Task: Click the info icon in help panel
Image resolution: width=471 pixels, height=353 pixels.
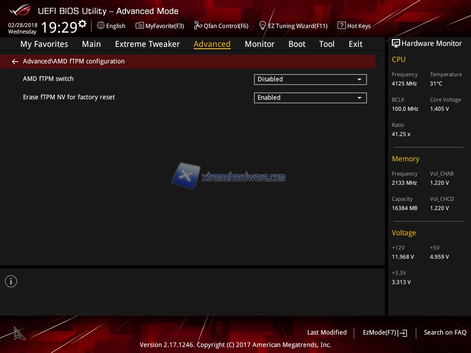Action: (11, 281)
